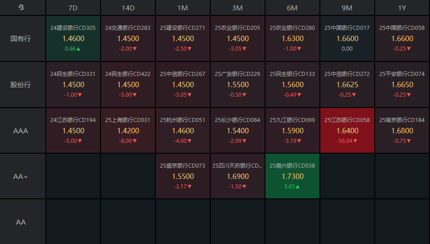The height and width of the screenshot is (244, 430).
Task: Open the 25上海银行CD031 cell
Action: coord(128,131)
